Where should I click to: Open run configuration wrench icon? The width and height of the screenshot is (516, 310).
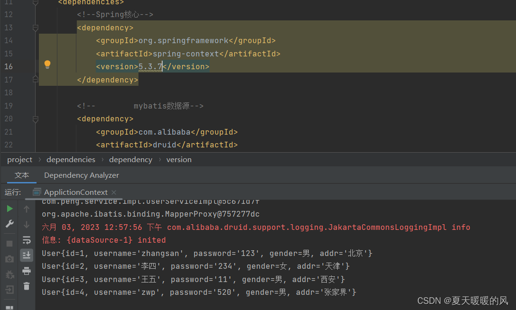point(9,224)
